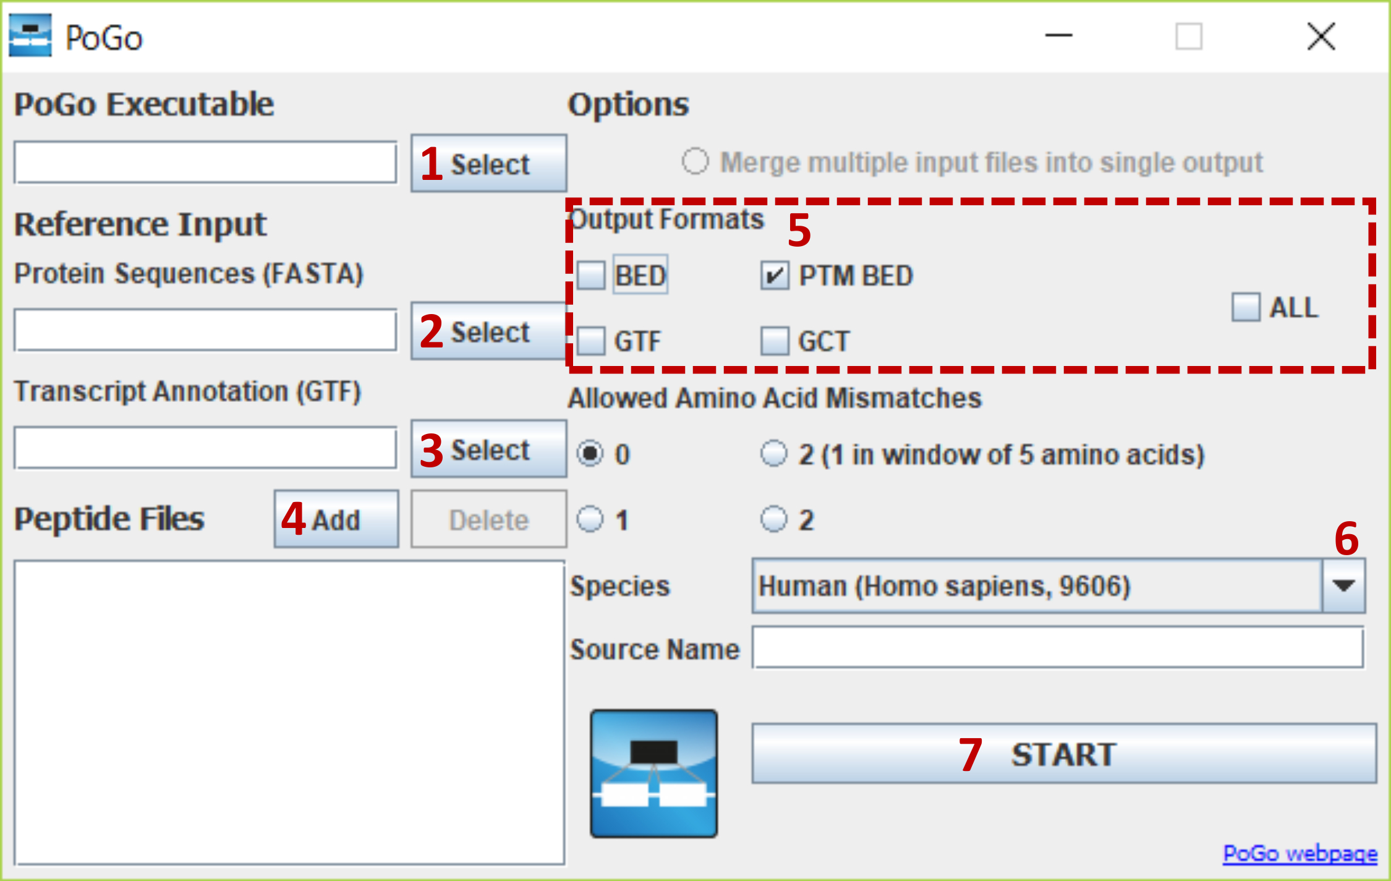Enable the BED output format checkbox
The height and width of the screenshot is (881, 1391).
(591, 275)
